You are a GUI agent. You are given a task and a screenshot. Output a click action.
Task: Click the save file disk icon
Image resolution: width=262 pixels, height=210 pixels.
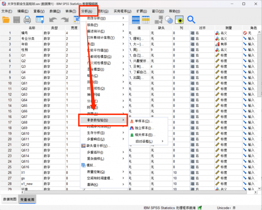(x=17, y=20)
